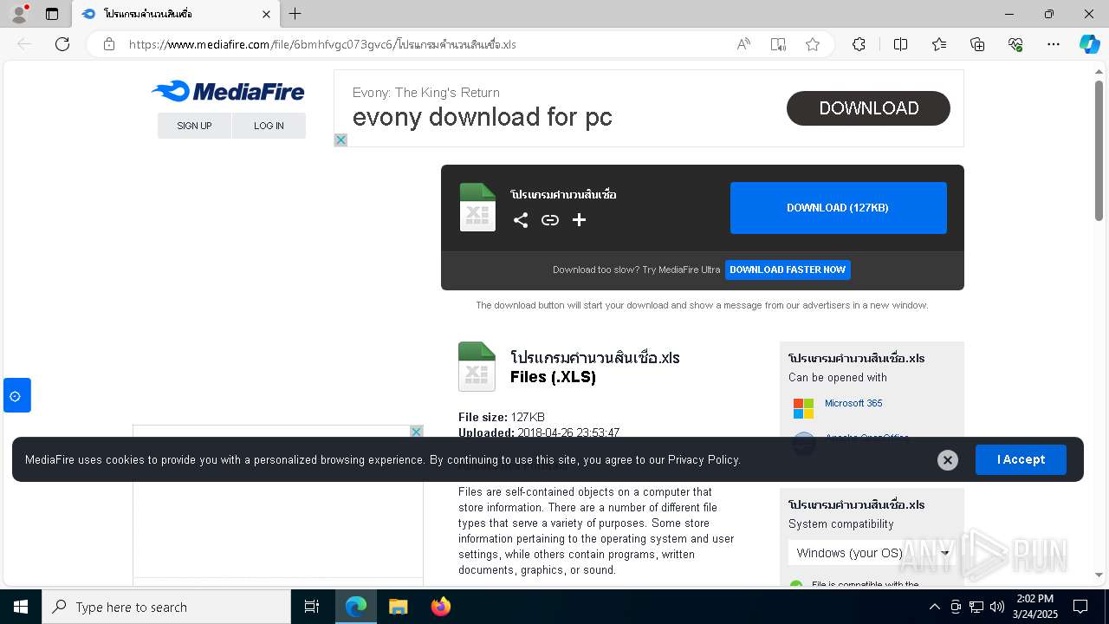Click the DOWNLOAD (127KB) button
The height and width of the screenshot is (624, 1109).
coord(838,208)
